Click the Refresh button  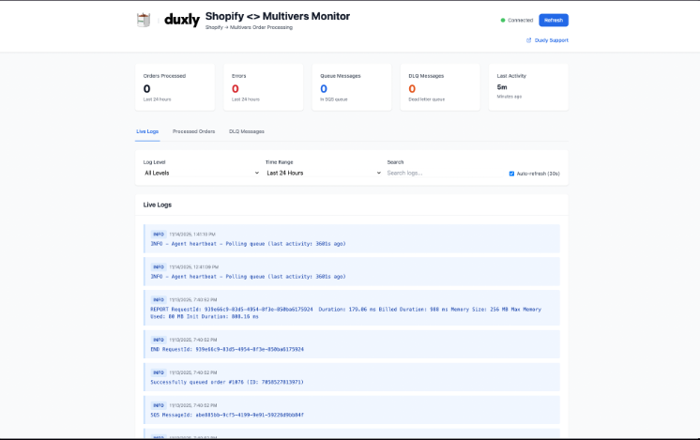point(553,20)
